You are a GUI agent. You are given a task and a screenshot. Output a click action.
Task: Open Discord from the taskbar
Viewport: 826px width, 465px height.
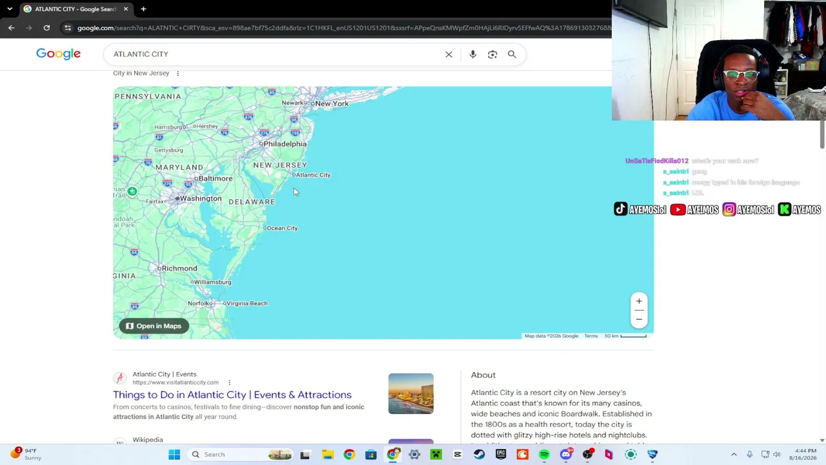pos(566,454)
